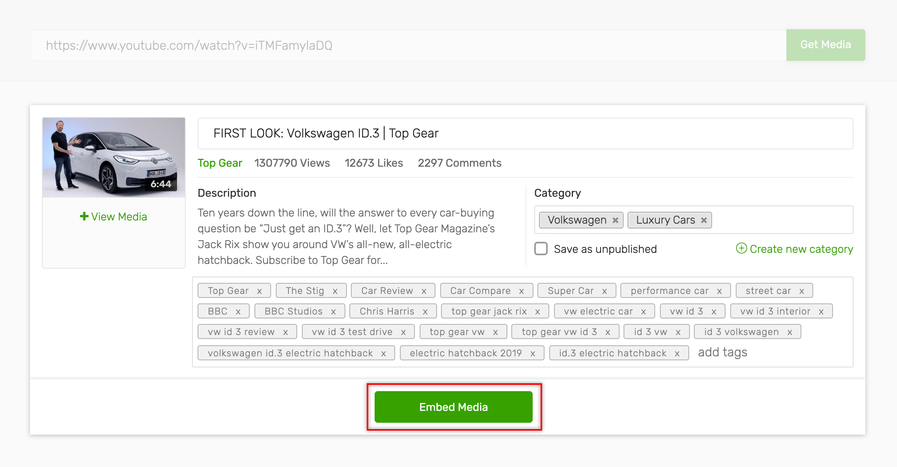Remove the 'vw id 3' tag
The height and width of the screenshot is (467, 897).
click(x=714, y=312)
